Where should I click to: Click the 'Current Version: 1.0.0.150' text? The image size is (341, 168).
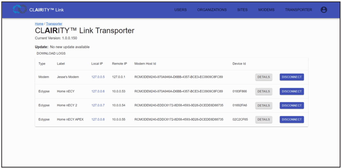(x=56, y=38)
